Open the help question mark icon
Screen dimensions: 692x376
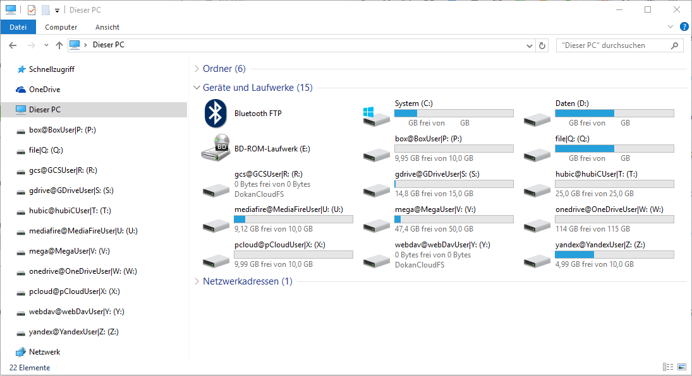click(x=684, y=27)
